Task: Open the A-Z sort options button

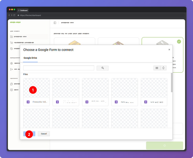Action: (x=163, y=68)
